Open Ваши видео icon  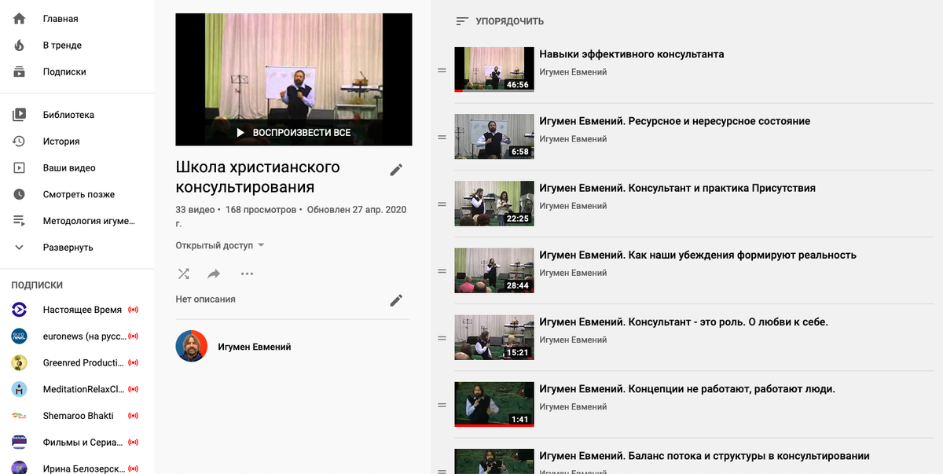19,167
